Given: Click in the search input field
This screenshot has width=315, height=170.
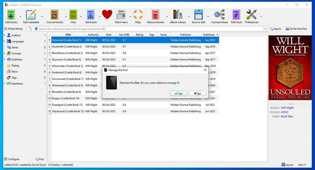Looking at the screenshot, I should tap(151, 29).
